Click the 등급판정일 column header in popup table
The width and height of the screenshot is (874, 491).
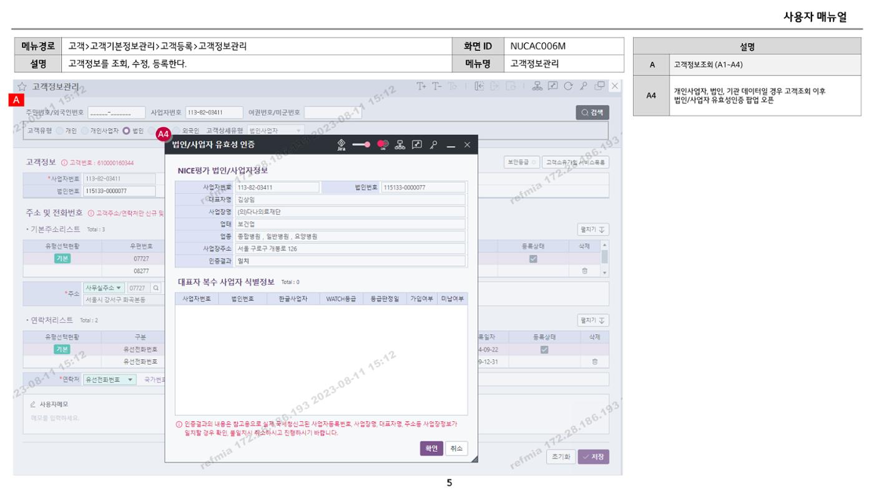tap(384, 299)
